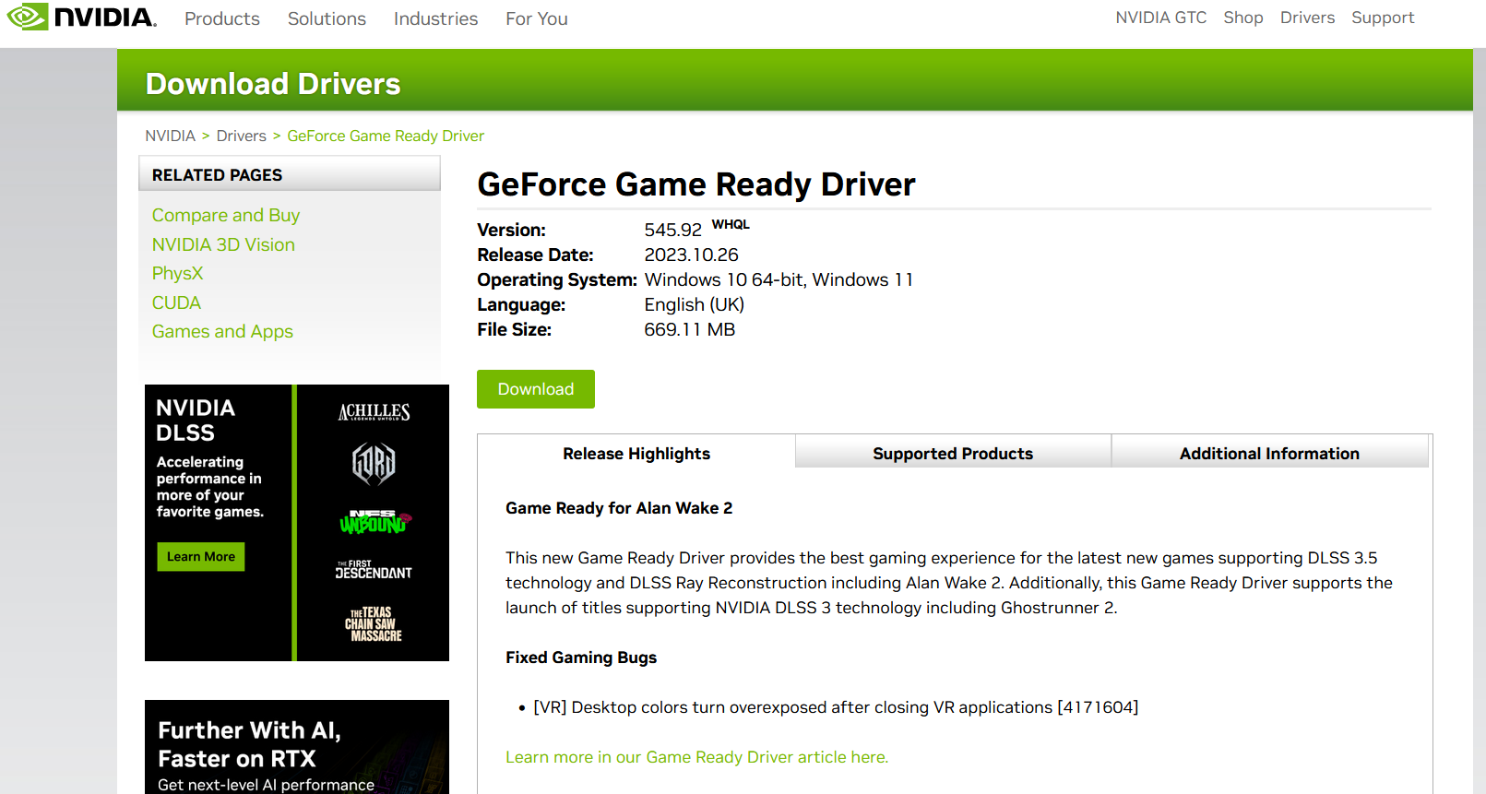
Task: Open the Products menu
Action: point(222,18)
